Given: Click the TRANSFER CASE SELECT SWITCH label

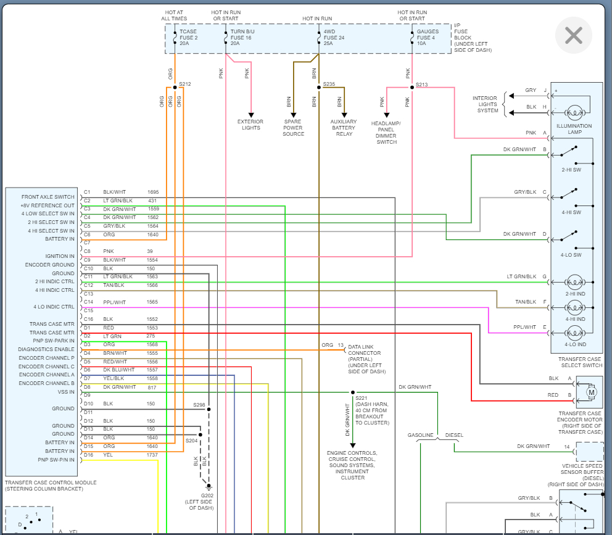Looking at the screenshot, I should pos(581,362).
